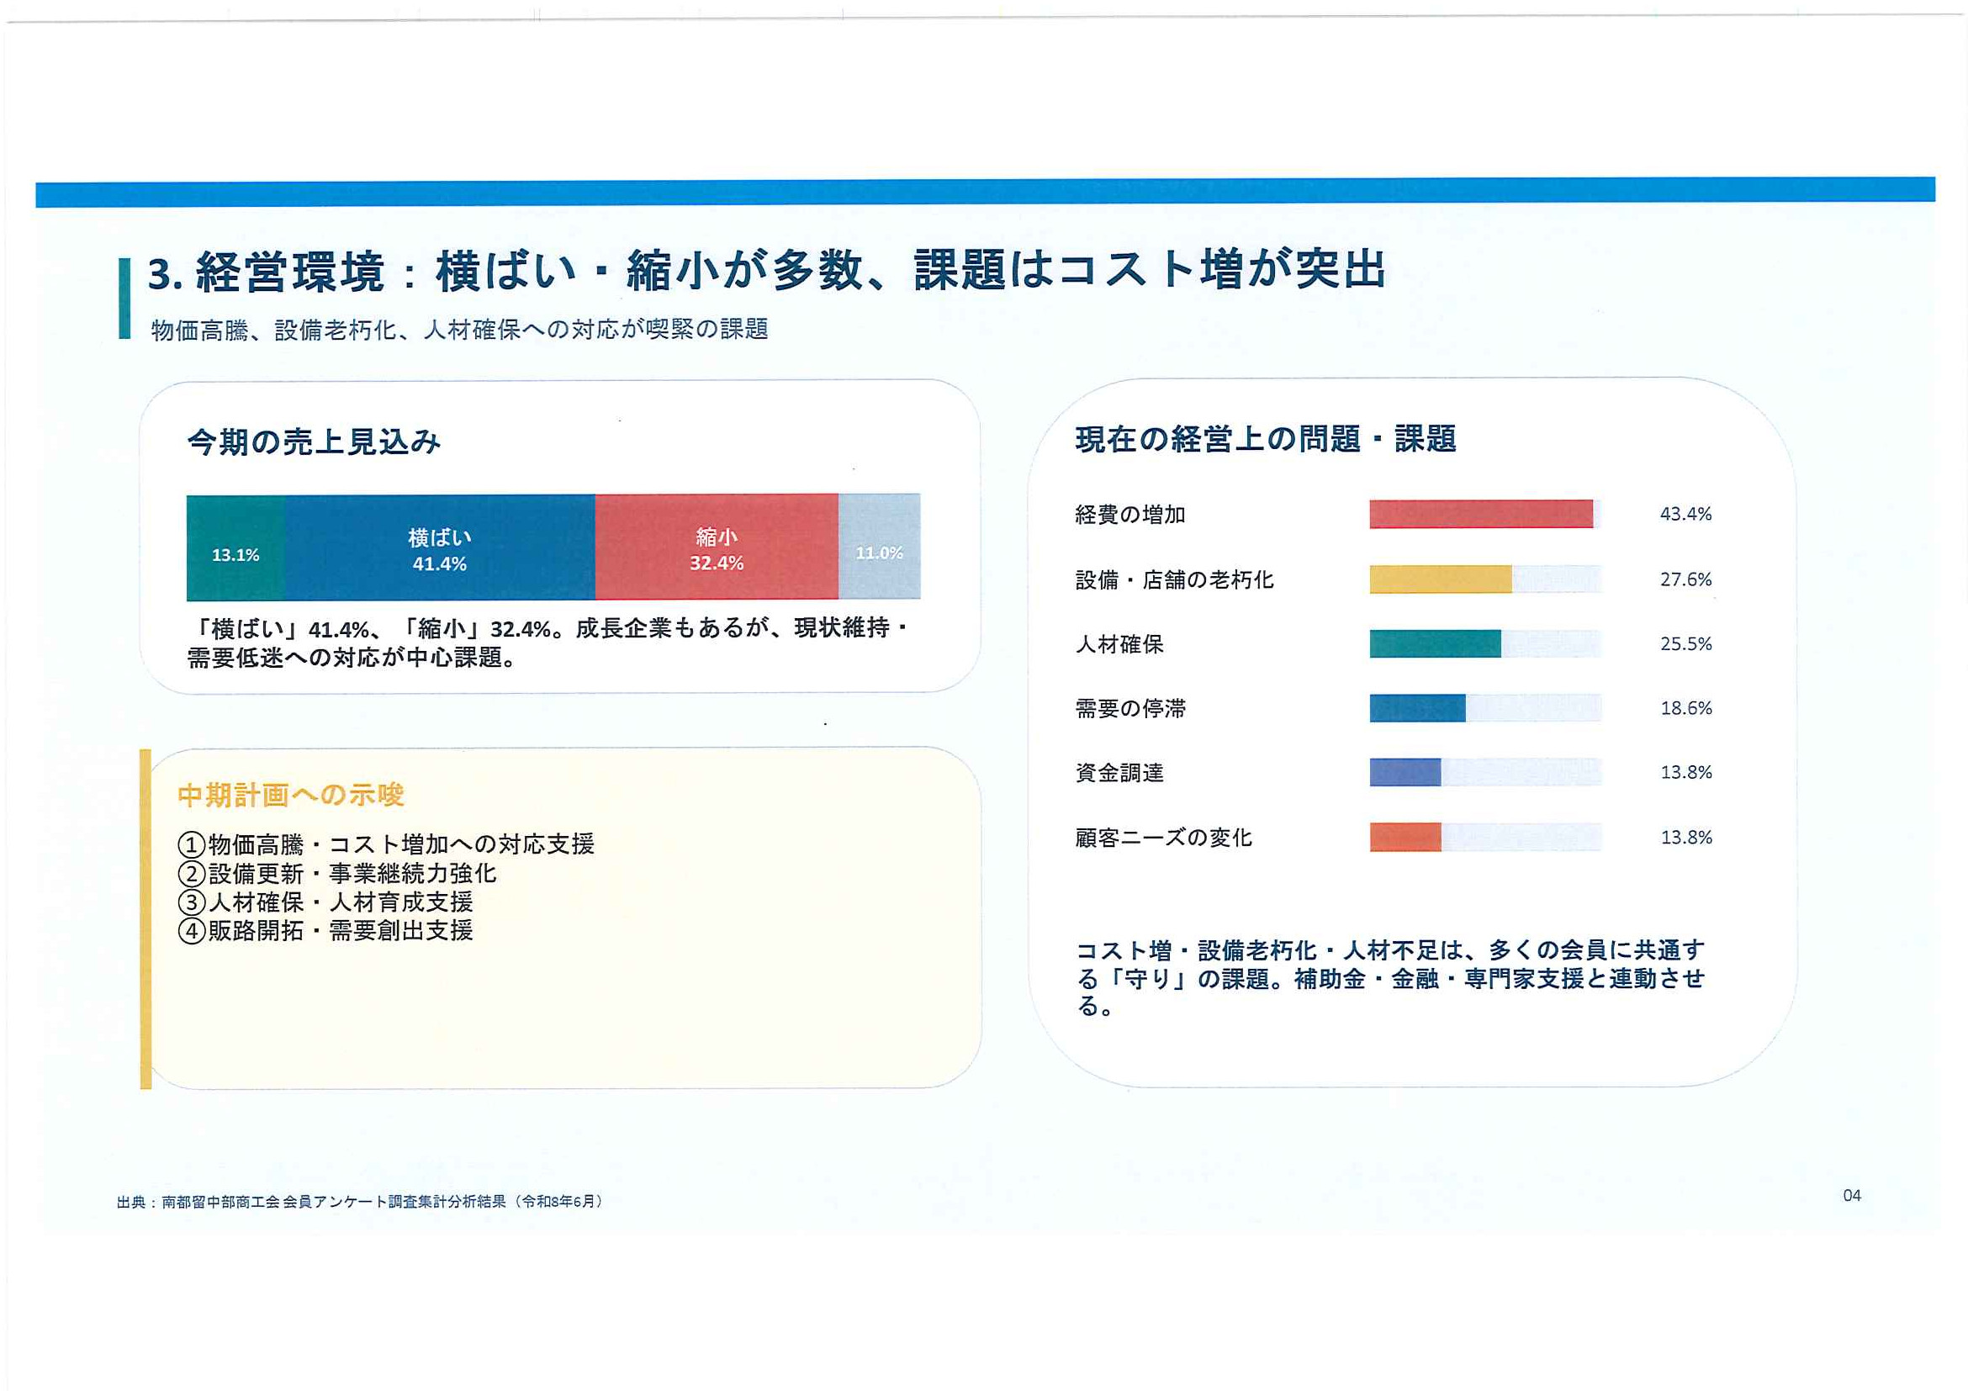Click the red 縮小 32.4% bar segment

pos(717,547)
